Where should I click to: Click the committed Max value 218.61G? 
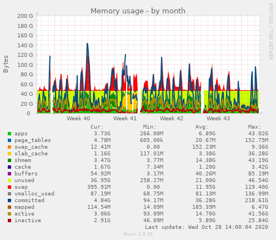257,200
